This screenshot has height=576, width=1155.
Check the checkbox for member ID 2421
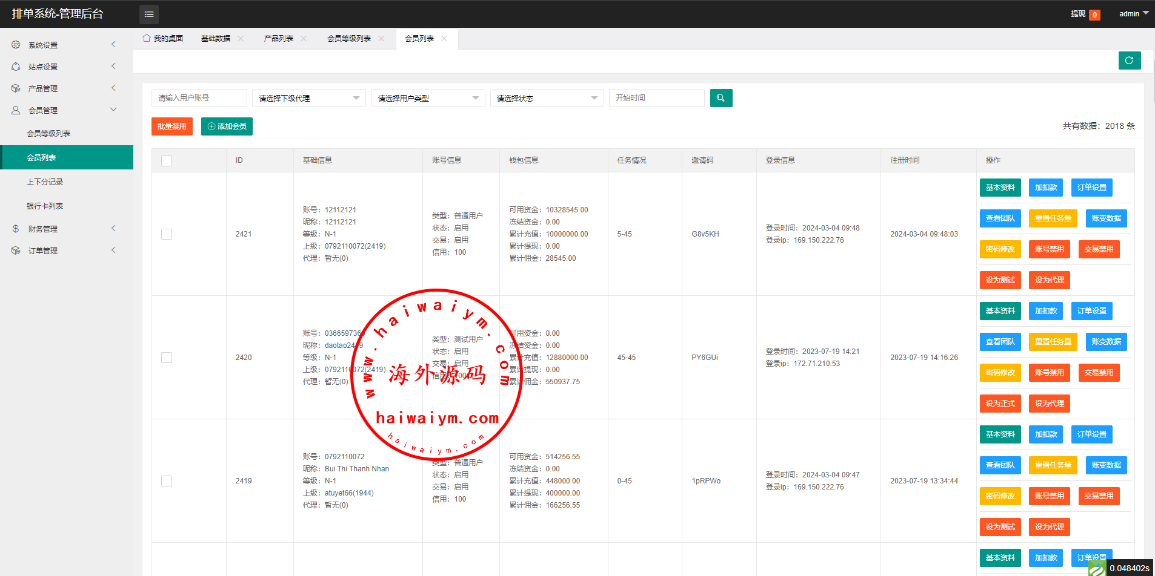coord(167,234)
